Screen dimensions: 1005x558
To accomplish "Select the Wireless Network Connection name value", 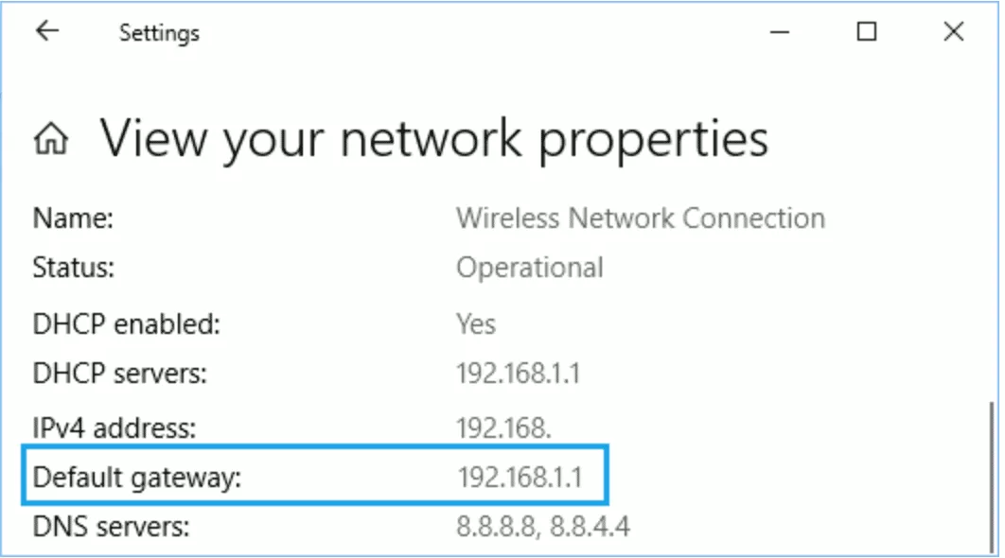I will (x=641, y=218).
